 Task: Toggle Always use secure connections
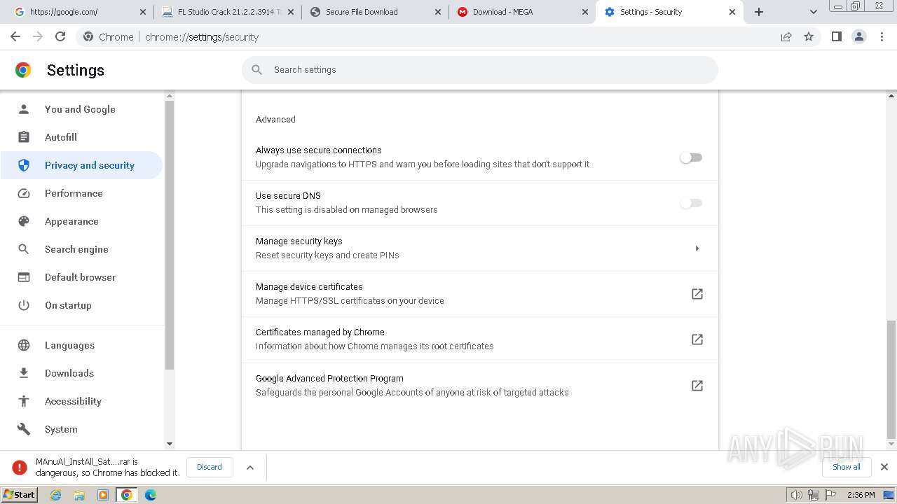click(691, 157)
